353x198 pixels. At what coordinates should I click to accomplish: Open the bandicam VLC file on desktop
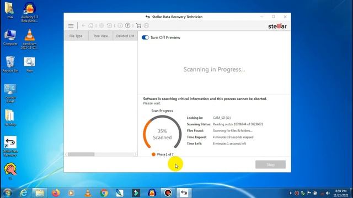click(29, 39)
